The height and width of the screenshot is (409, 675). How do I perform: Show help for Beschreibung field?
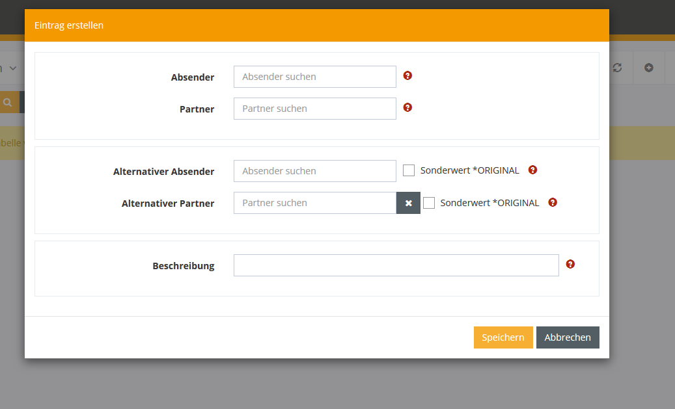click(570, 264)
